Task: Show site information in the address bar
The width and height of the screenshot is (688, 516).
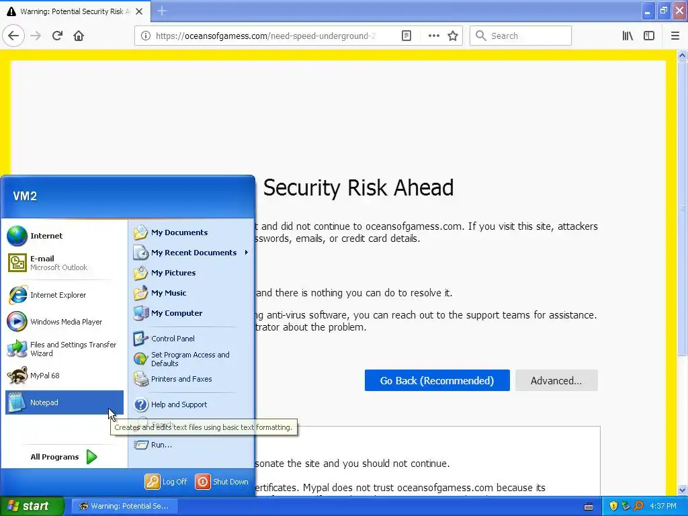Action: point(145,36)
